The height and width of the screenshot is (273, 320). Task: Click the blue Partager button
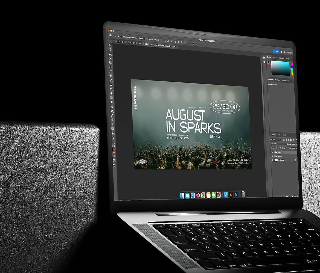coord(276,51)
